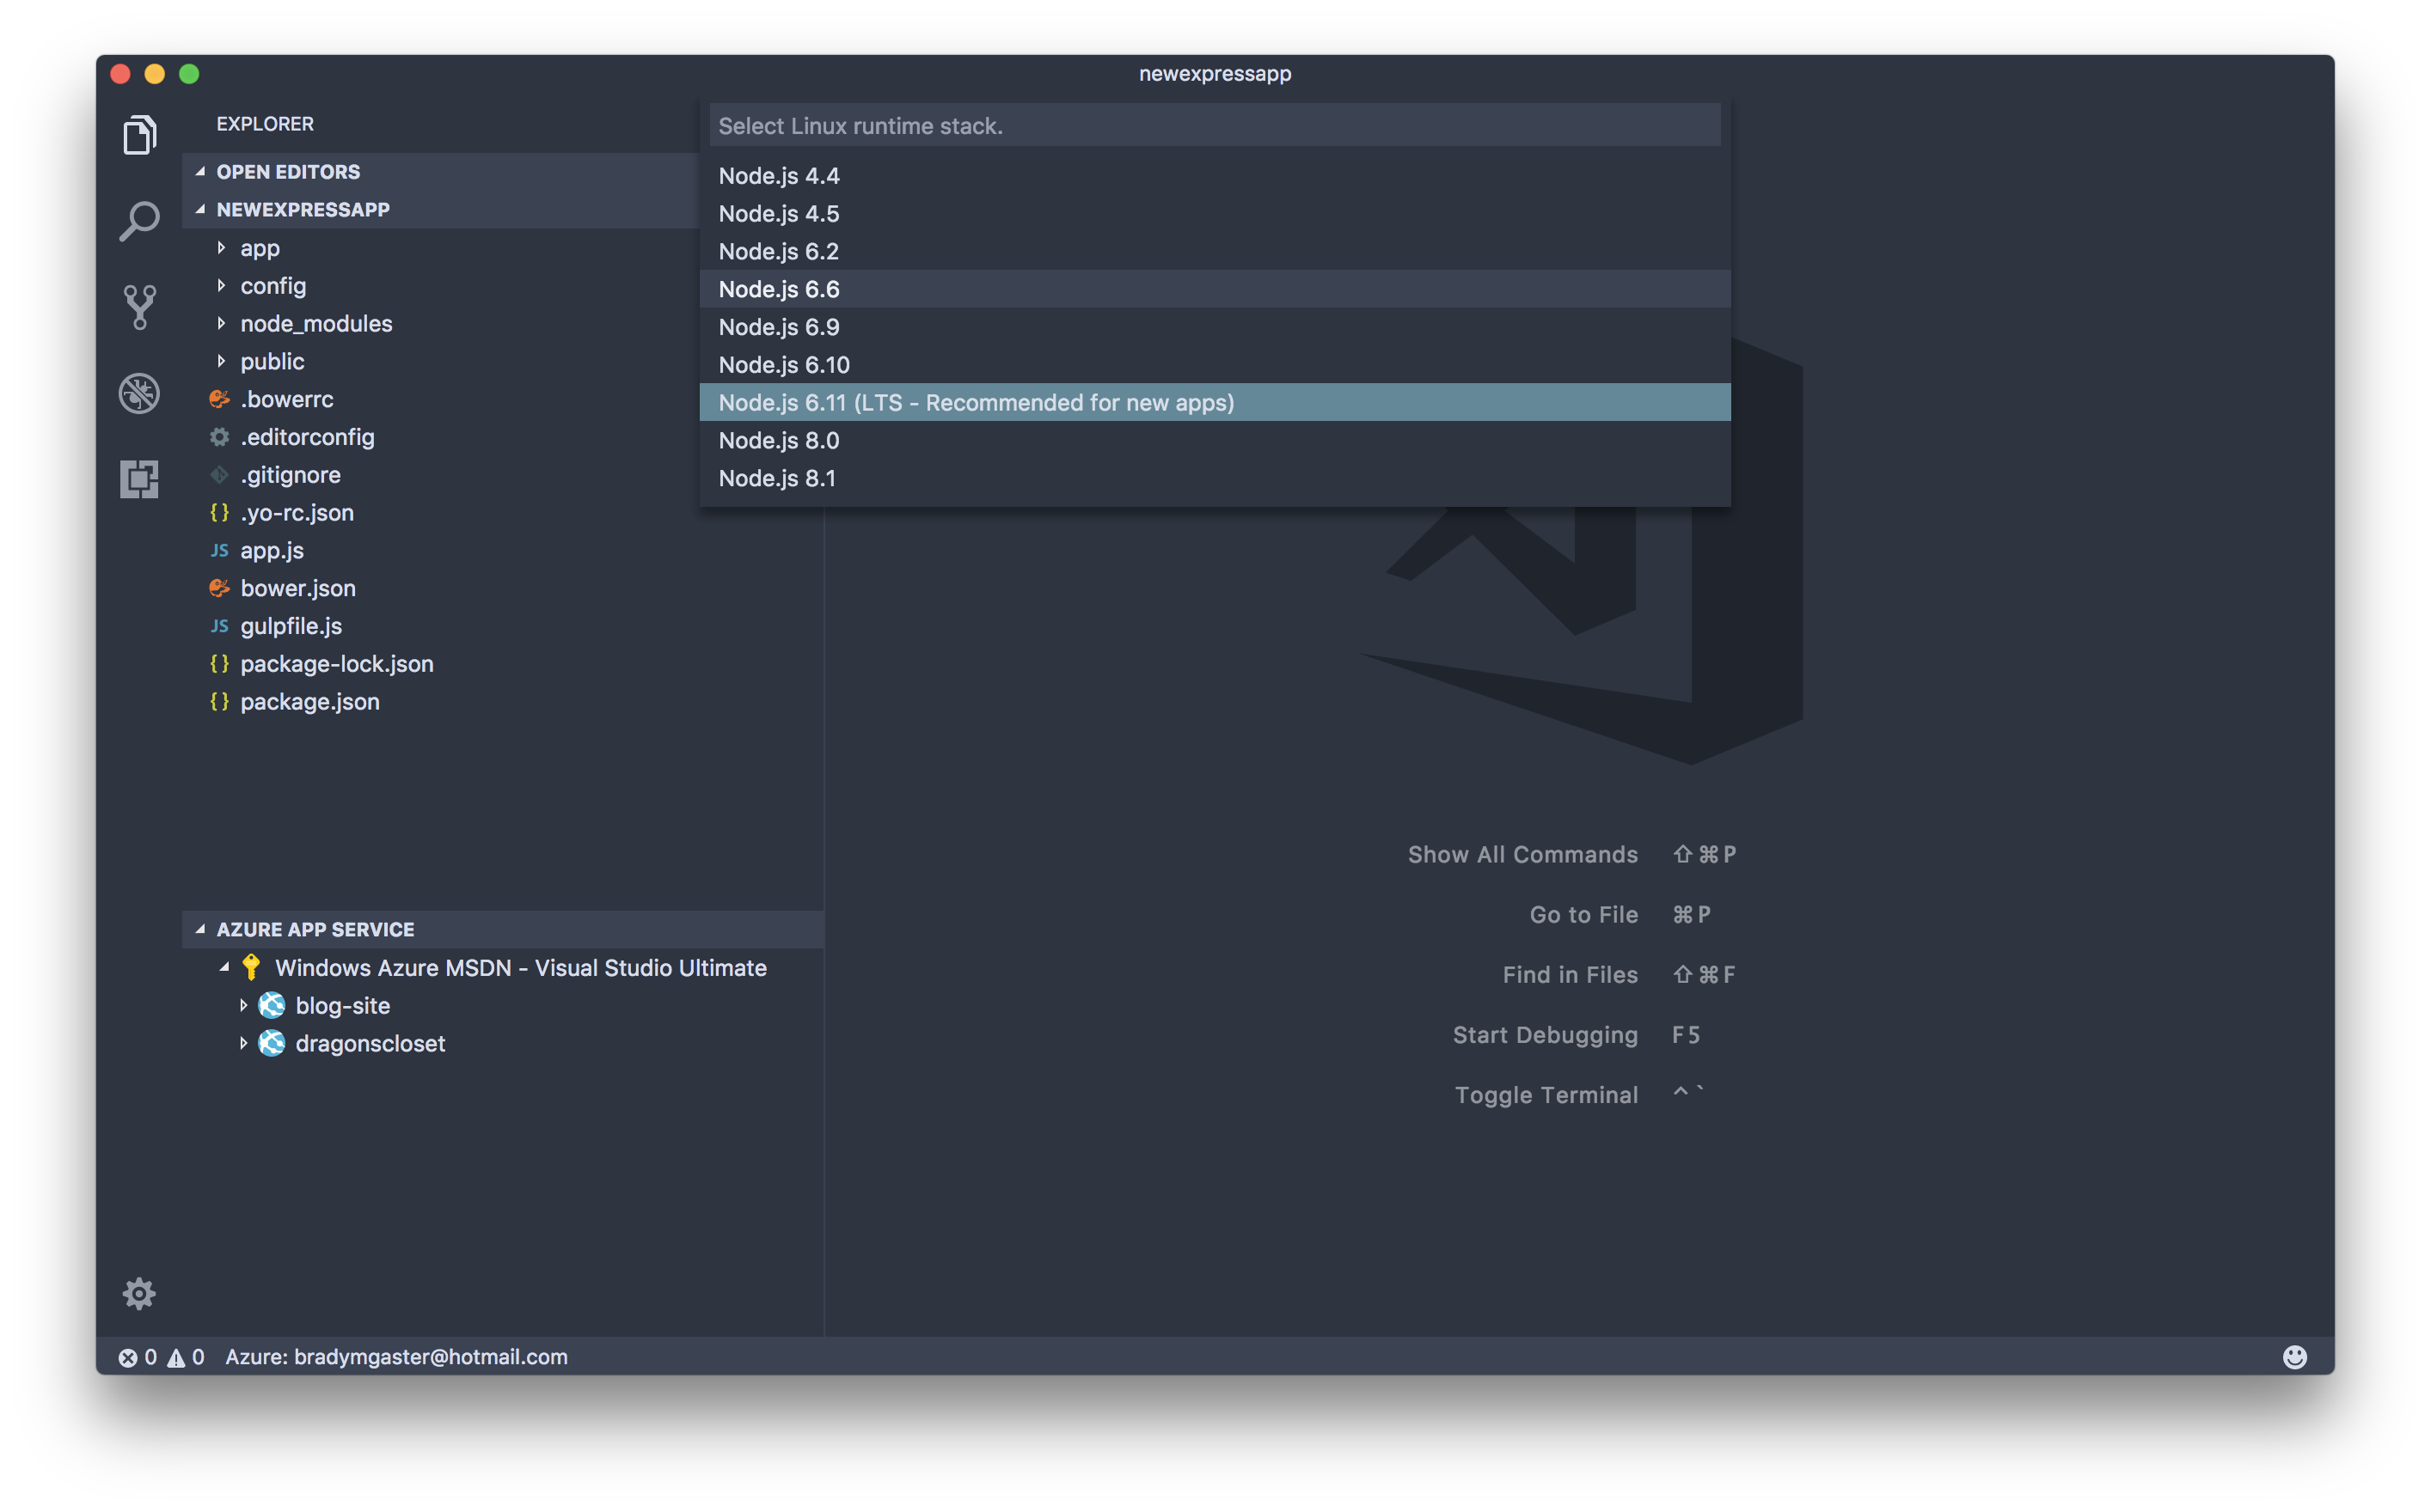Select Node.js 6.6 runtime
The width and height of the screenshot is (2431, 1512).
(x=1215, y=289)
